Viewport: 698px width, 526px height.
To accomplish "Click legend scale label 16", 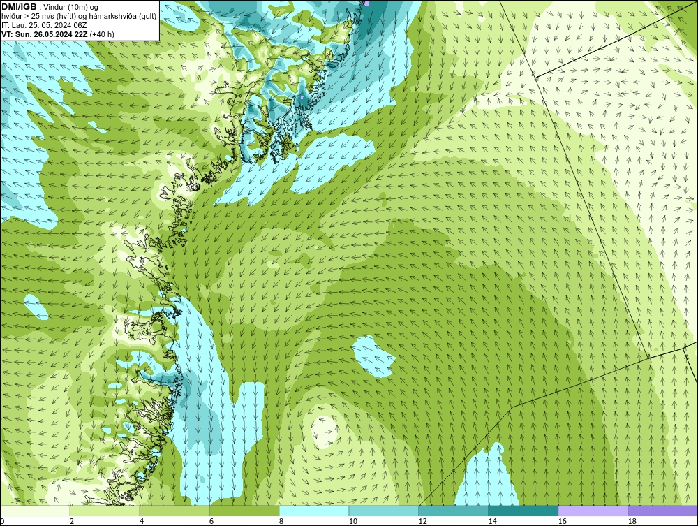I will coord(562,521).
